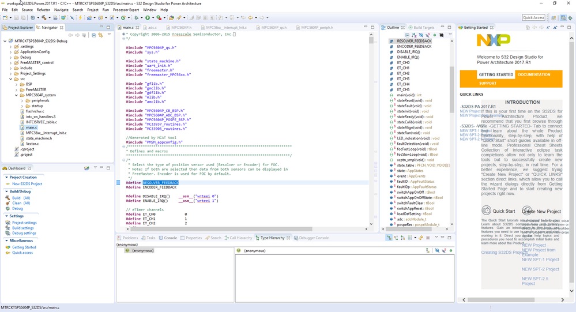Click the Save icon in the toolbar
Screen dimensions: 576x312
[16, 17]
